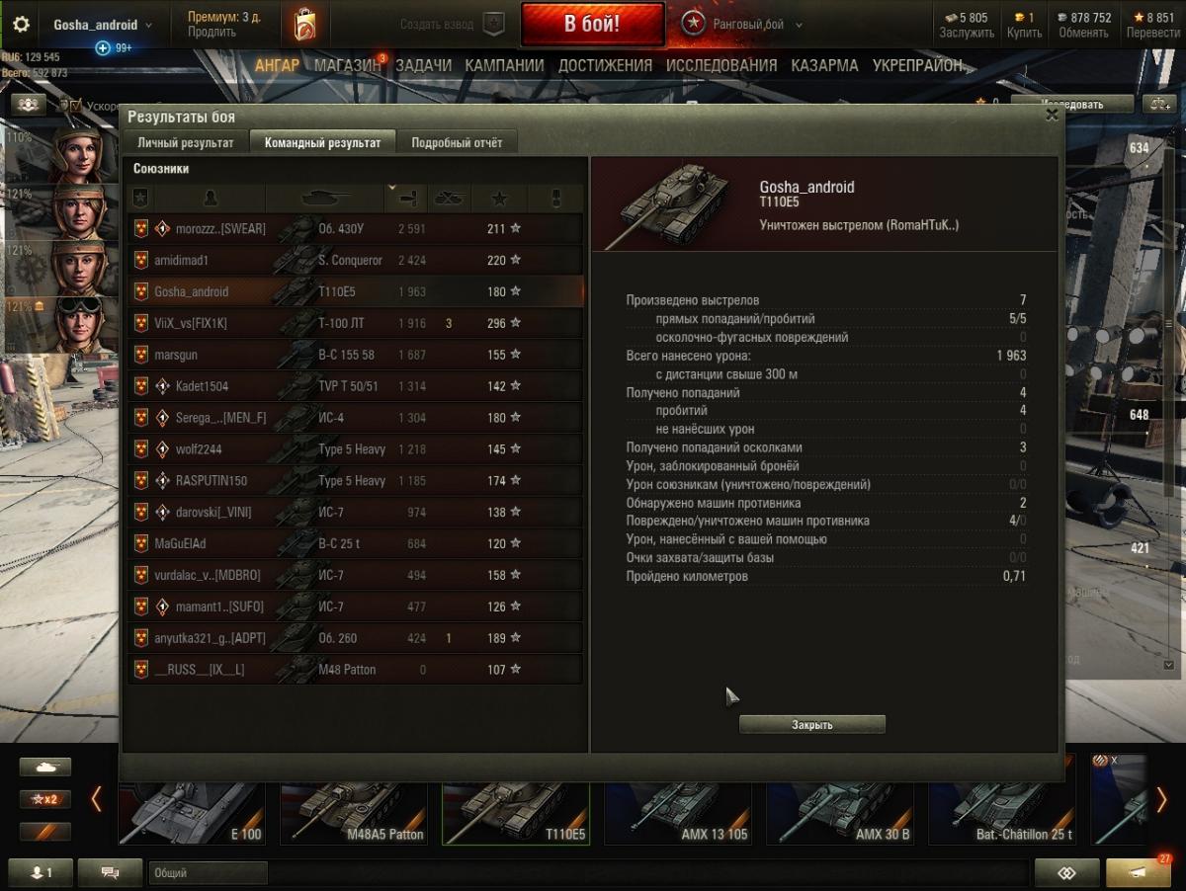Toggle the x2 bonus star filter
The image size is (1186, 891).
click(45, 799)
